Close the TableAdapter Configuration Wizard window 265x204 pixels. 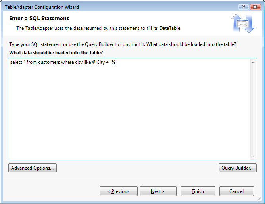(253, 7)
